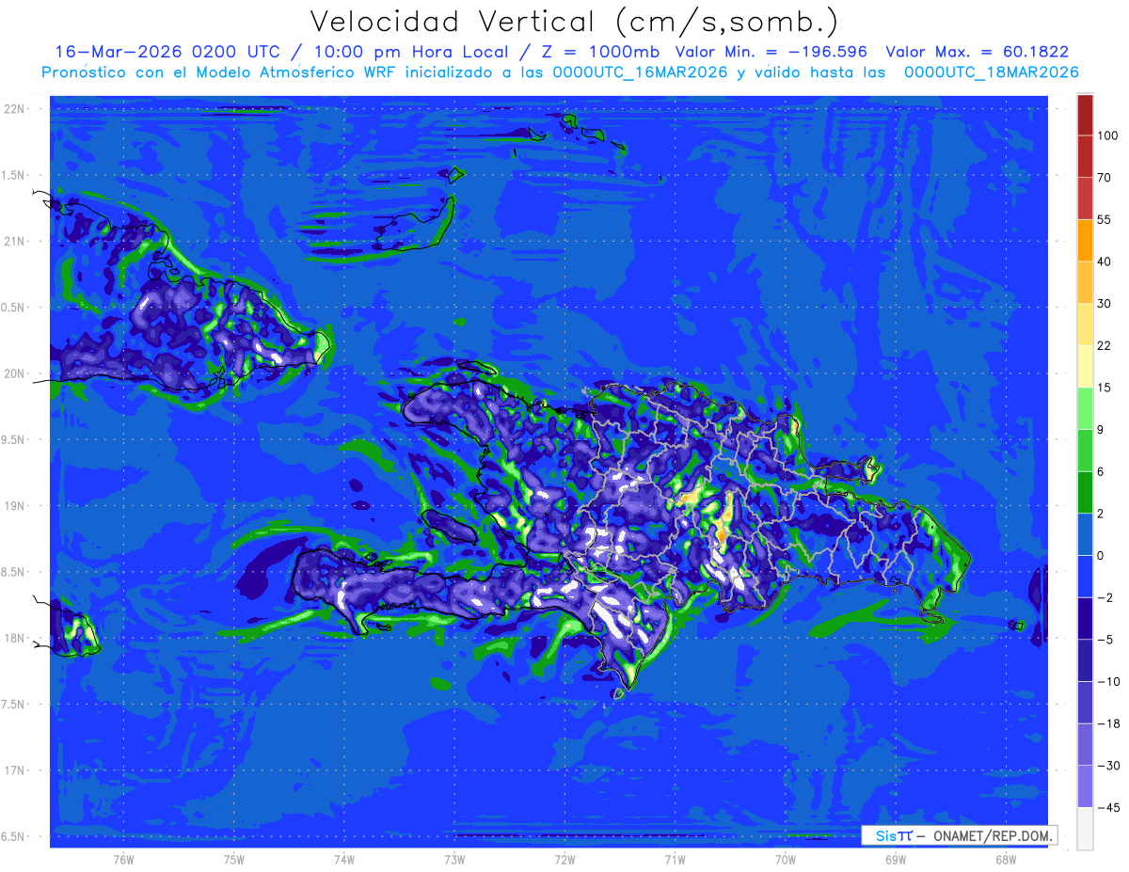The image size is (1129, 872).
Task: Click the swatch between -10 and -5
Action: (1085, 660)
